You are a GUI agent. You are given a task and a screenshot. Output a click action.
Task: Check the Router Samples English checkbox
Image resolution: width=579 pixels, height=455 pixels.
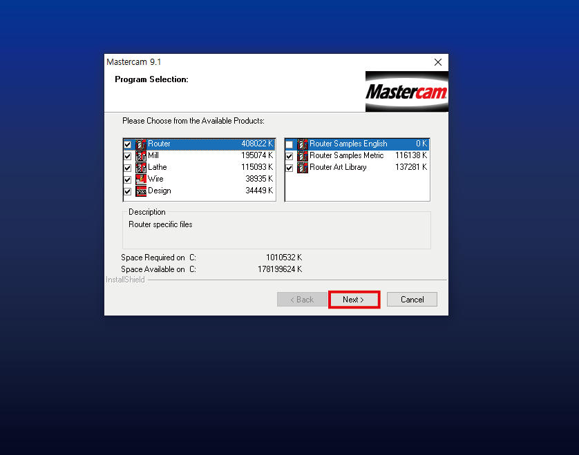point(289,144)
